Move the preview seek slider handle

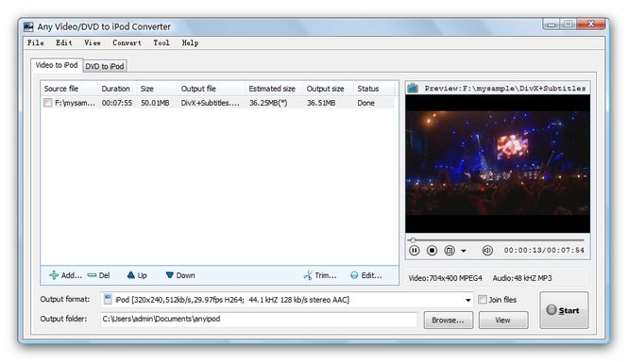[413, 240]
